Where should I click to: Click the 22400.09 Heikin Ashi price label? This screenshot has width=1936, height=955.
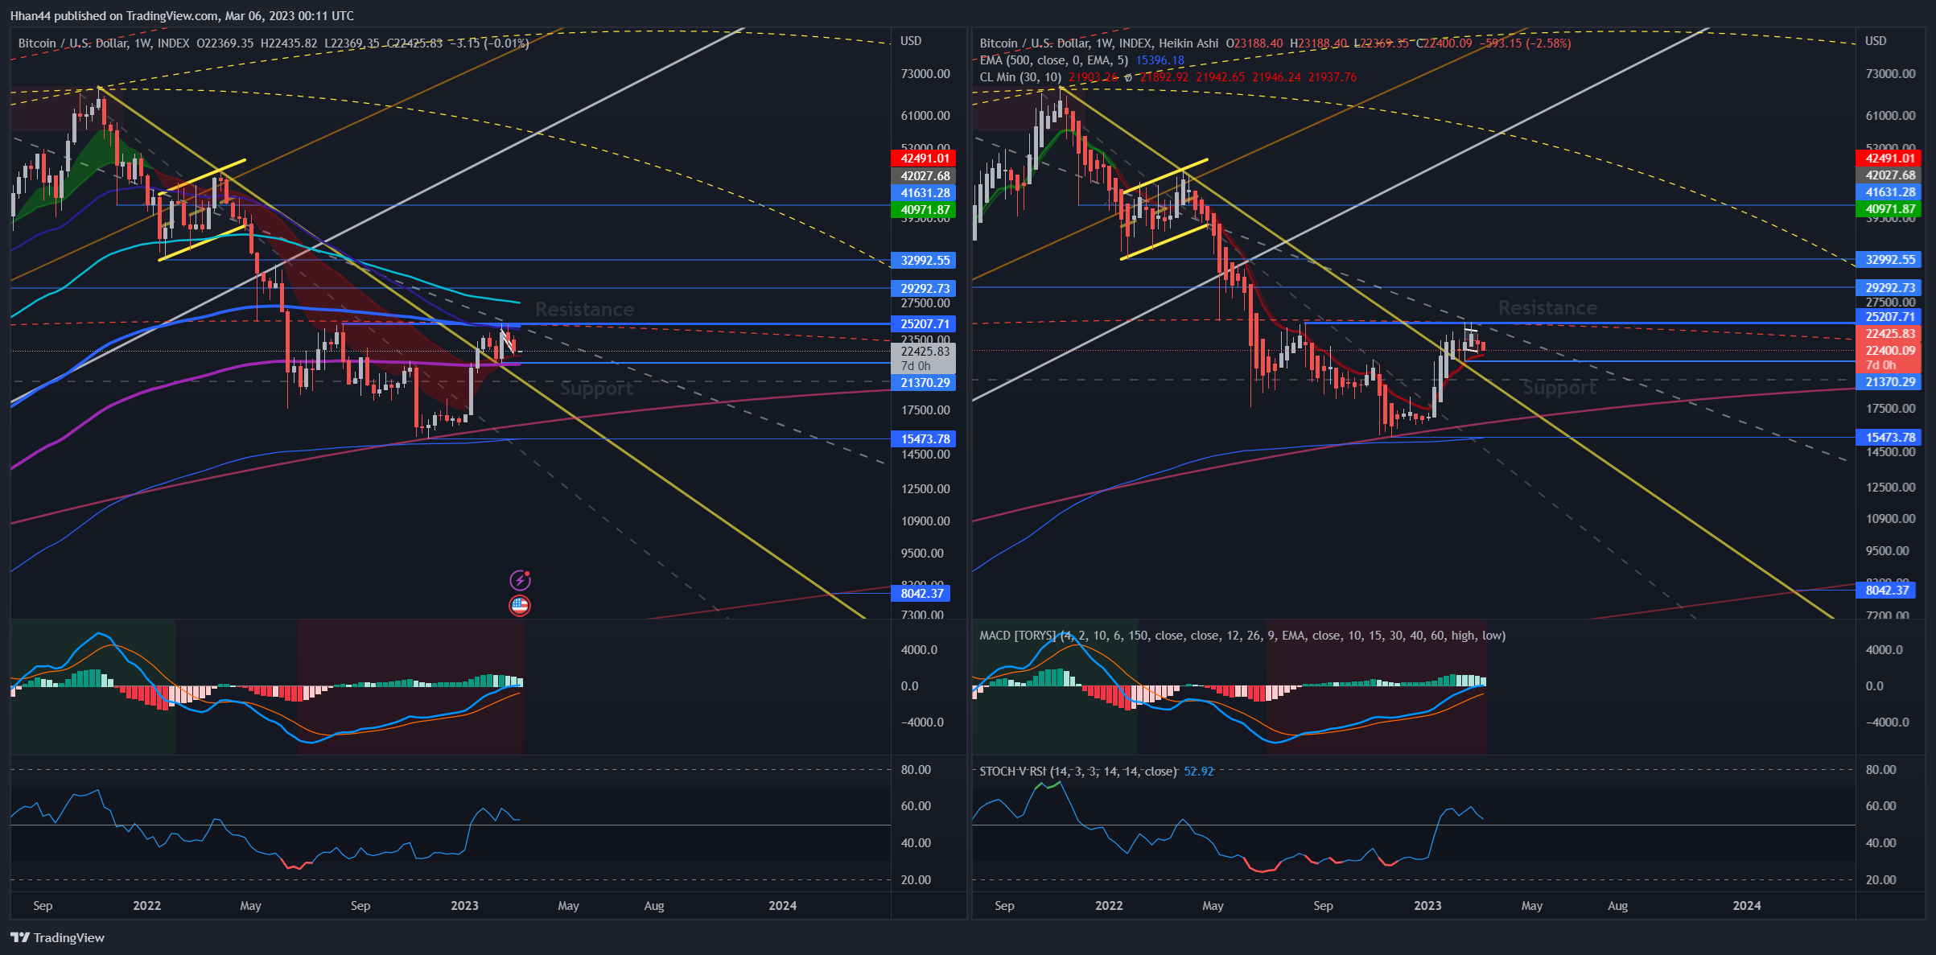pyautogui.click(x=1888, y=350)
